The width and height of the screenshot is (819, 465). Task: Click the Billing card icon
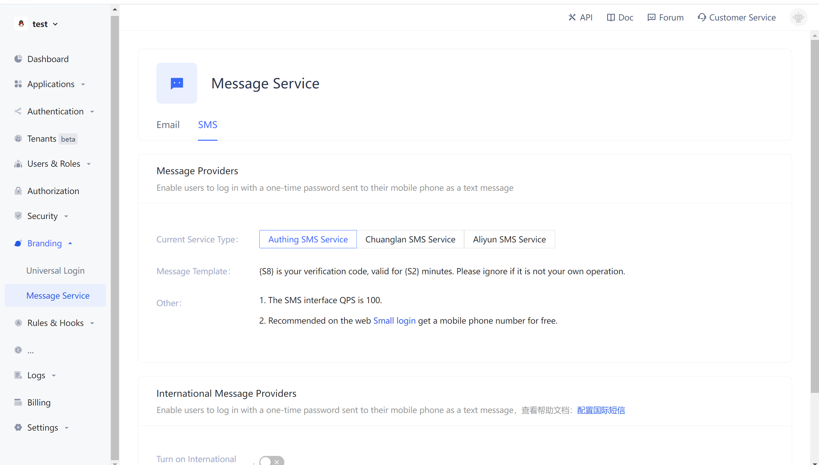[18, 402]
